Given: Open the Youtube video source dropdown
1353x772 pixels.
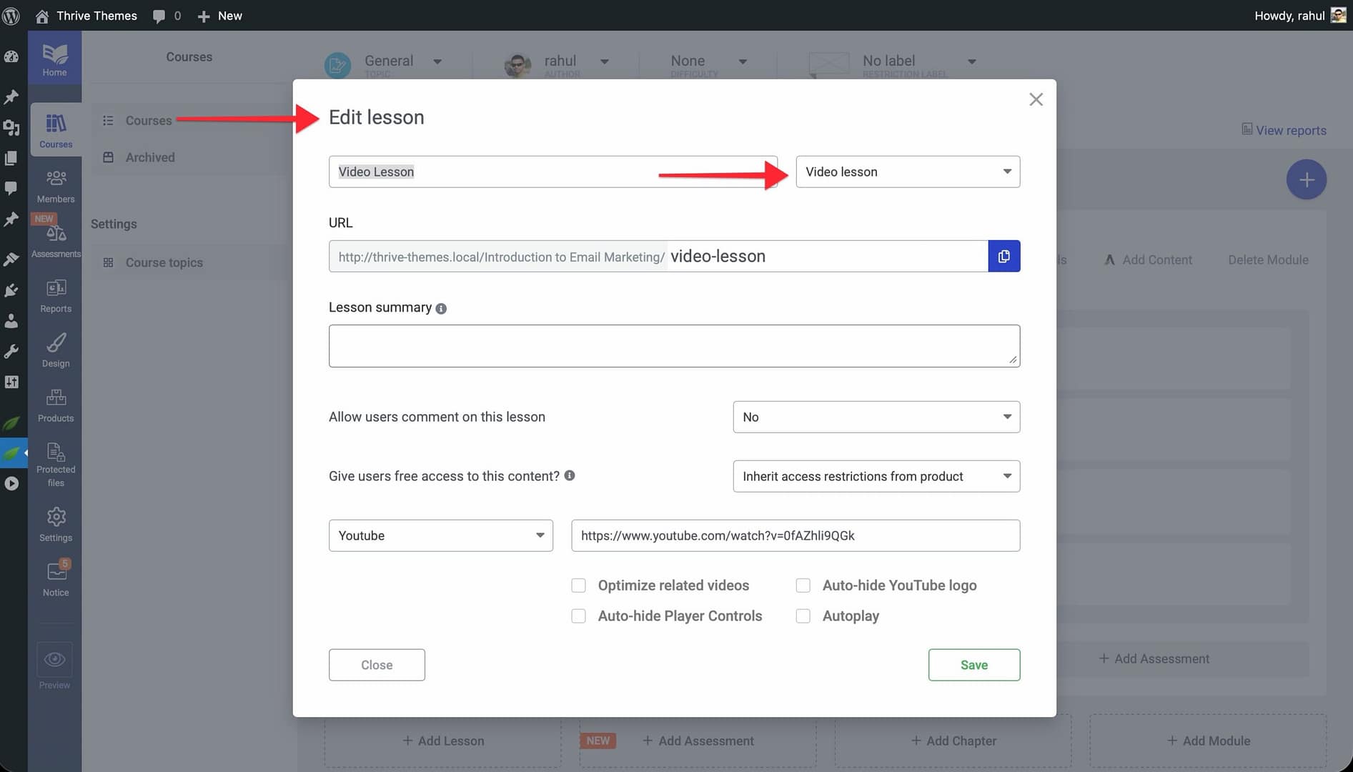Looking at the screenshot, I should click(440, 535).
